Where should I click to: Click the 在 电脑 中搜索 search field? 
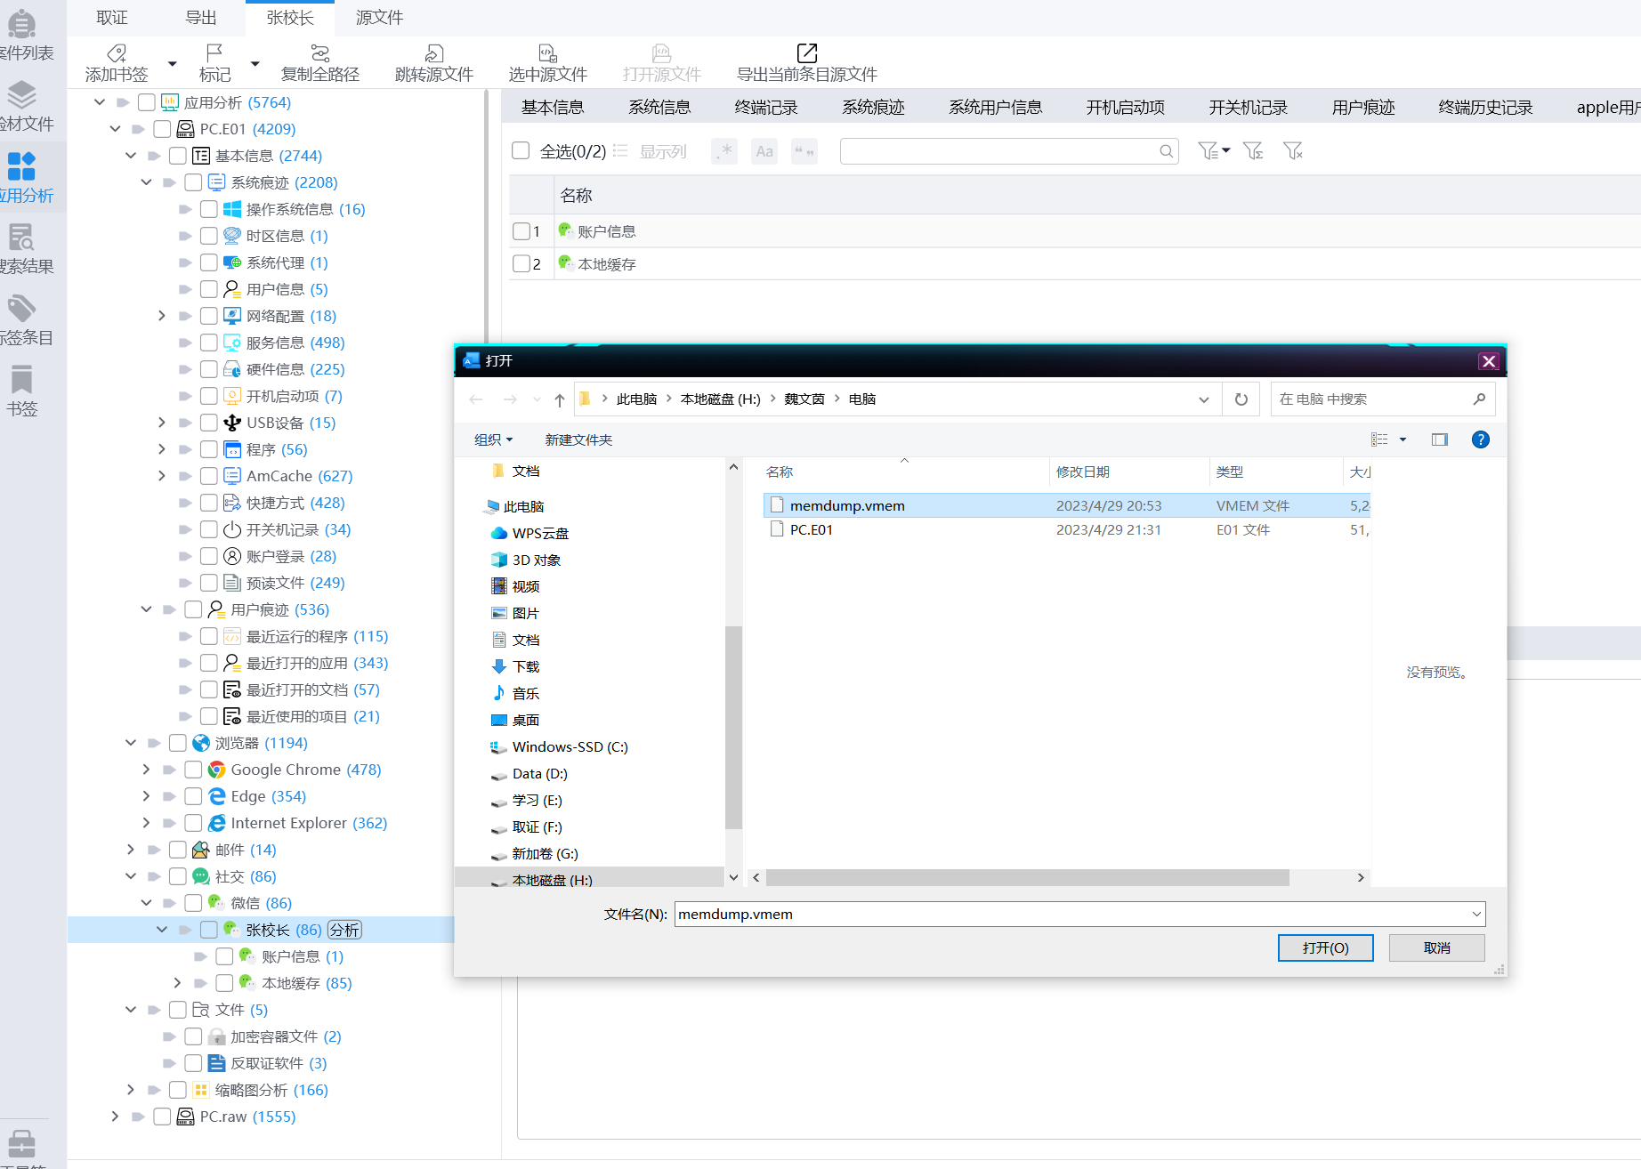[1383, 399]
